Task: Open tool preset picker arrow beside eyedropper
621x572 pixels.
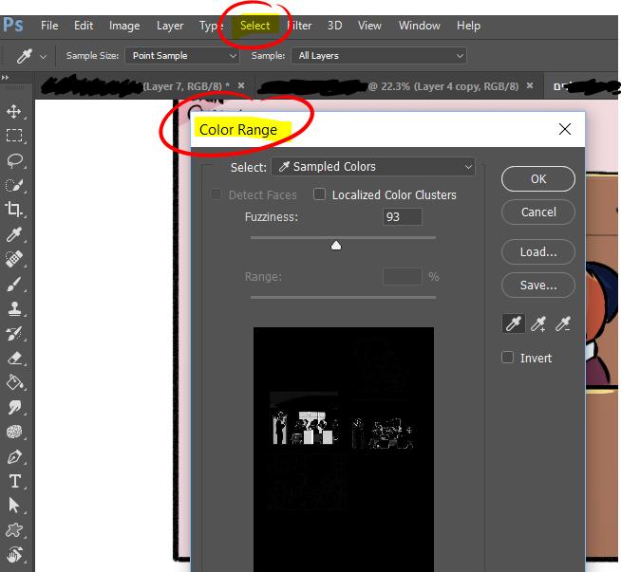Action: [x=43, y=57]
